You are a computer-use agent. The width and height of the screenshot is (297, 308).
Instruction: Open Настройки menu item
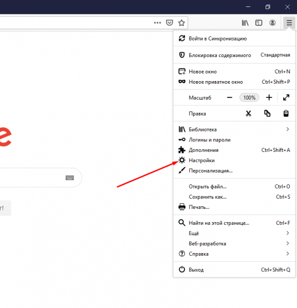coord(234,160)
